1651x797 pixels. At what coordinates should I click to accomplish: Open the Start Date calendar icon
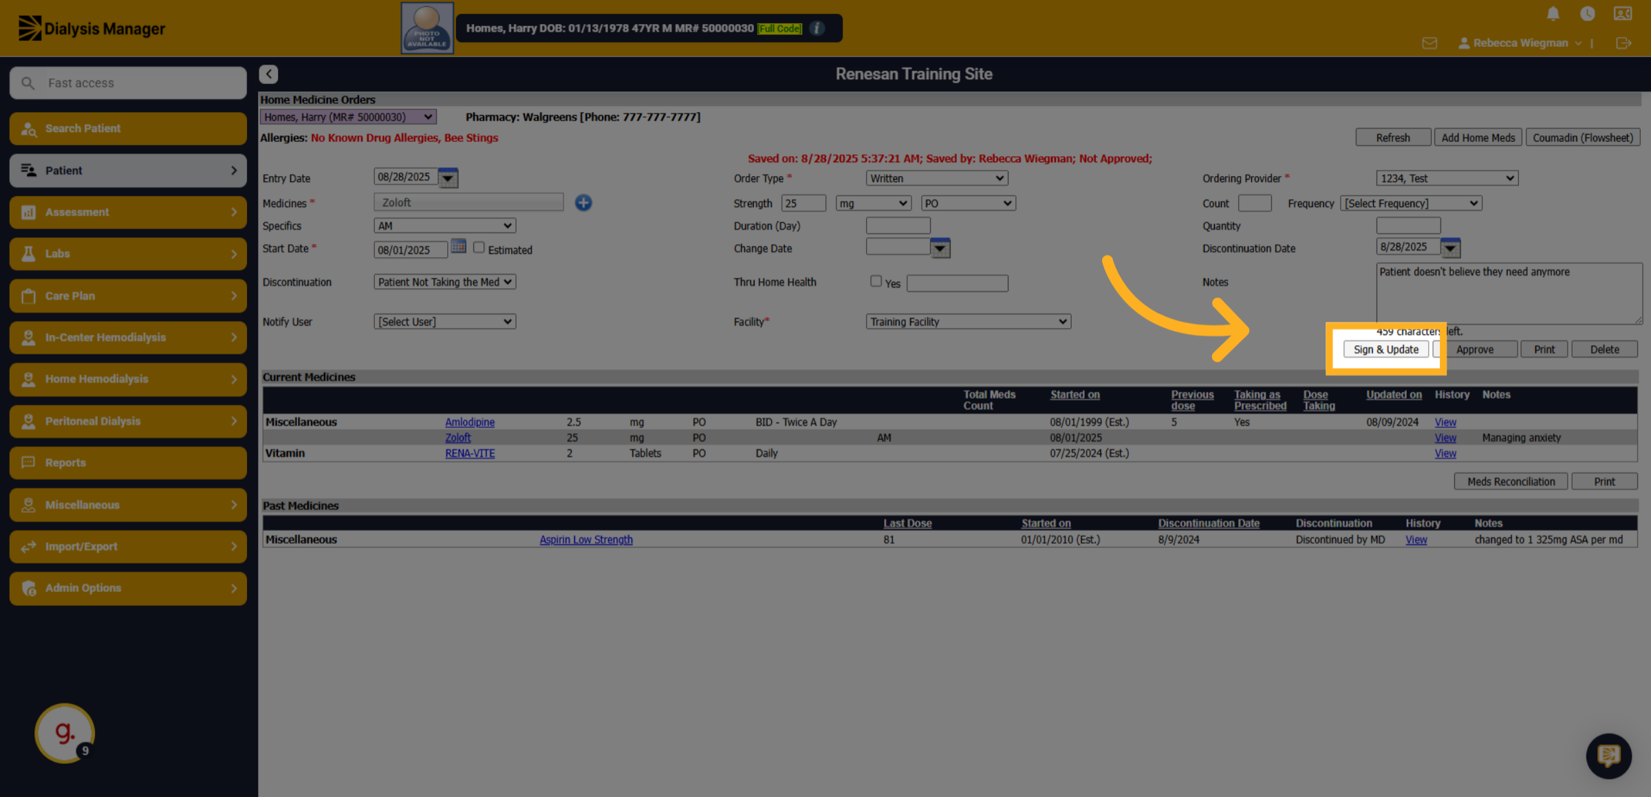pos(458,247)
